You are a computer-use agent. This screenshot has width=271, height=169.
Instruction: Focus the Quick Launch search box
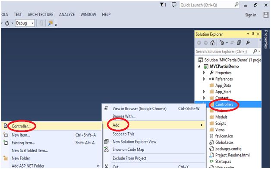209,5
